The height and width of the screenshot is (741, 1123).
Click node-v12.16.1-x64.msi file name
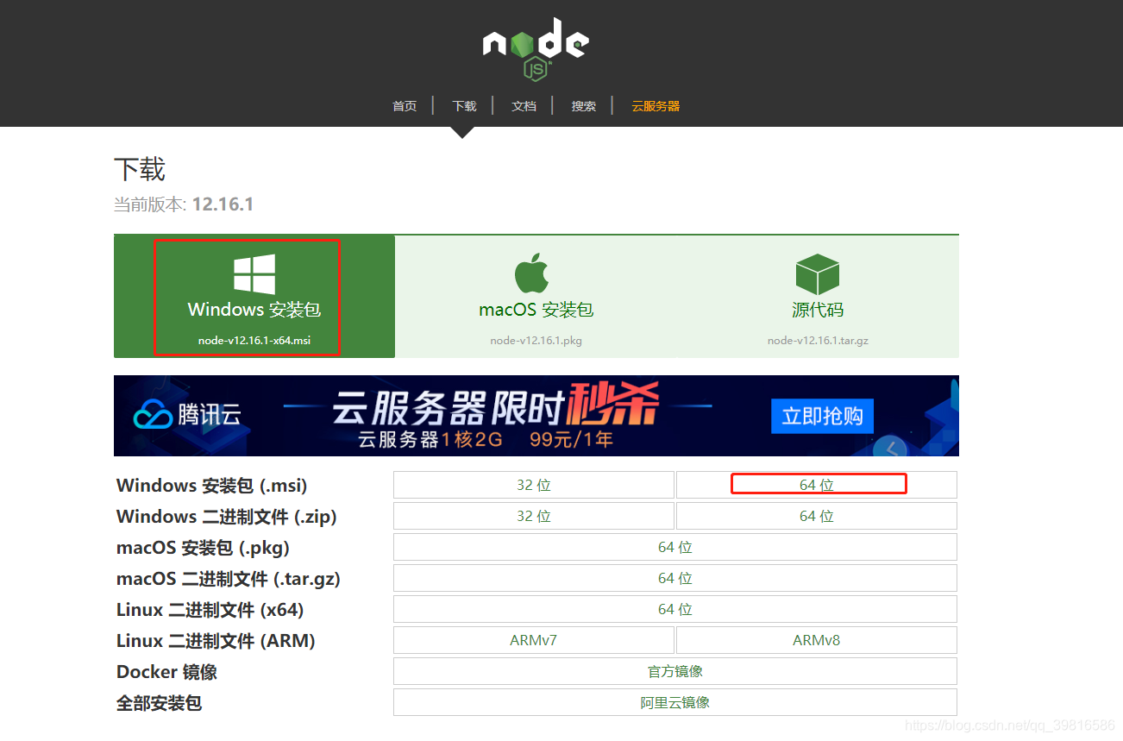[x=254, y=340]
